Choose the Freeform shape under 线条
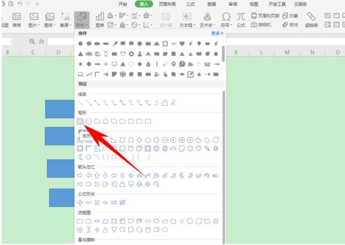 pos(165,103)
